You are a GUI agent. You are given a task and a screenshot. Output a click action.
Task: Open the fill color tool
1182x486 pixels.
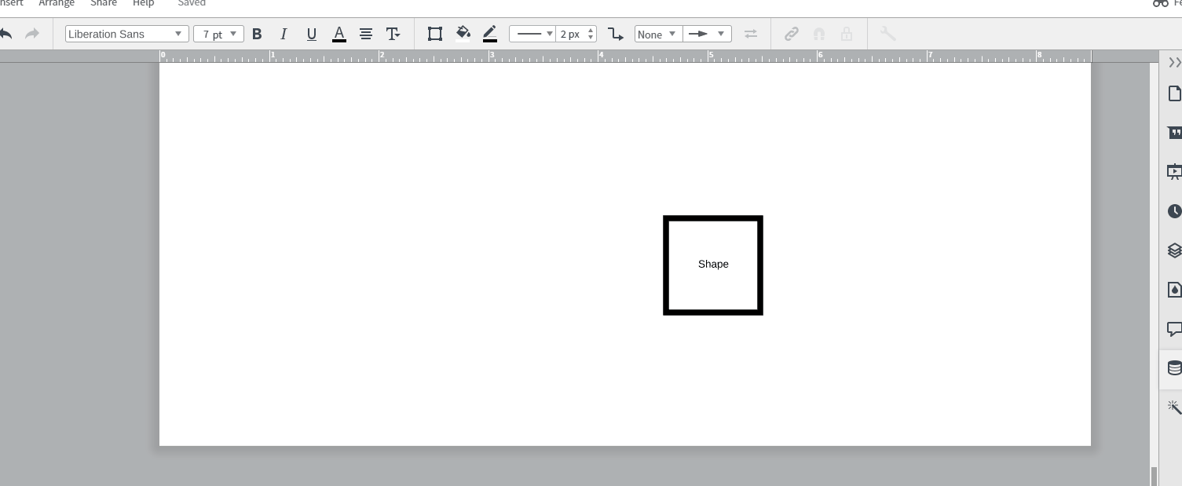463,34
